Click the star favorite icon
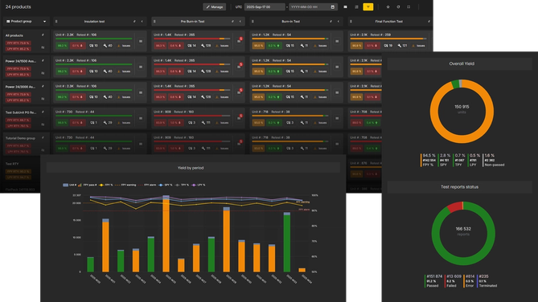This screenshot has width=538, height=302. (x=388, y=7)
